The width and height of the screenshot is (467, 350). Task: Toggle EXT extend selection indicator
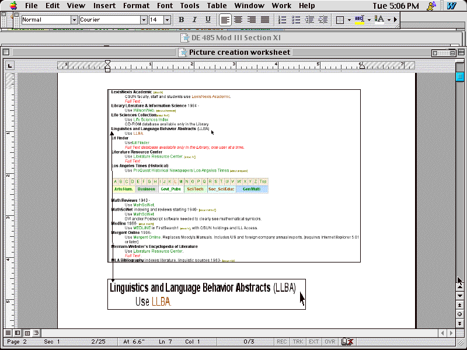tap(313, 342)
